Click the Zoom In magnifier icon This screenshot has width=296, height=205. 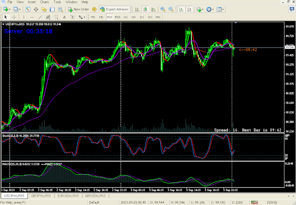point(163,9)
